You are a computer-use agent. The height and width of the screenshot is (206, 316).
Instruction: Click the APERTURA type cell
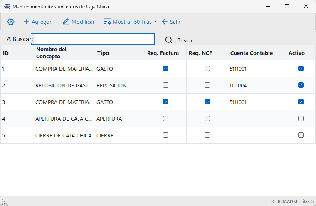point(120,119)
